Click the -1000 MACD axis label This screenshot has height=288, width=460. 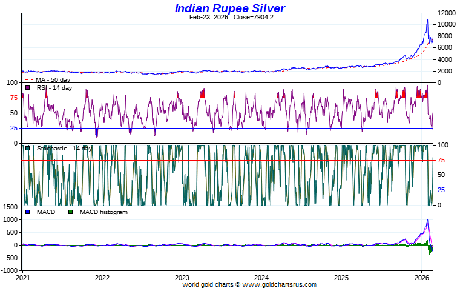[x=10, y=270]
